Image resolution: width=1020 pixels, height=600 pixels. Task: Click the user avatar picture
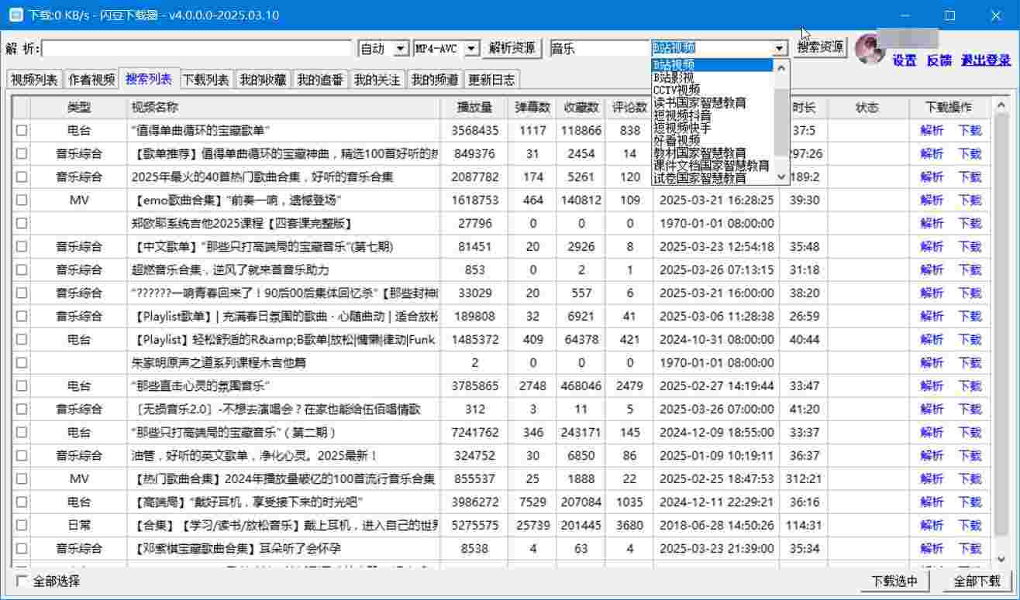point(870,49)
